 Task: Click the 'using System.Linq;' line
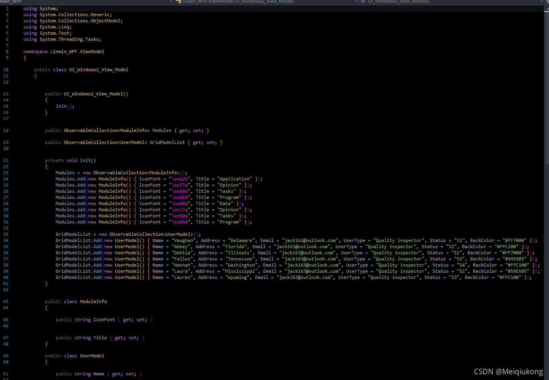tap(47, 27)
